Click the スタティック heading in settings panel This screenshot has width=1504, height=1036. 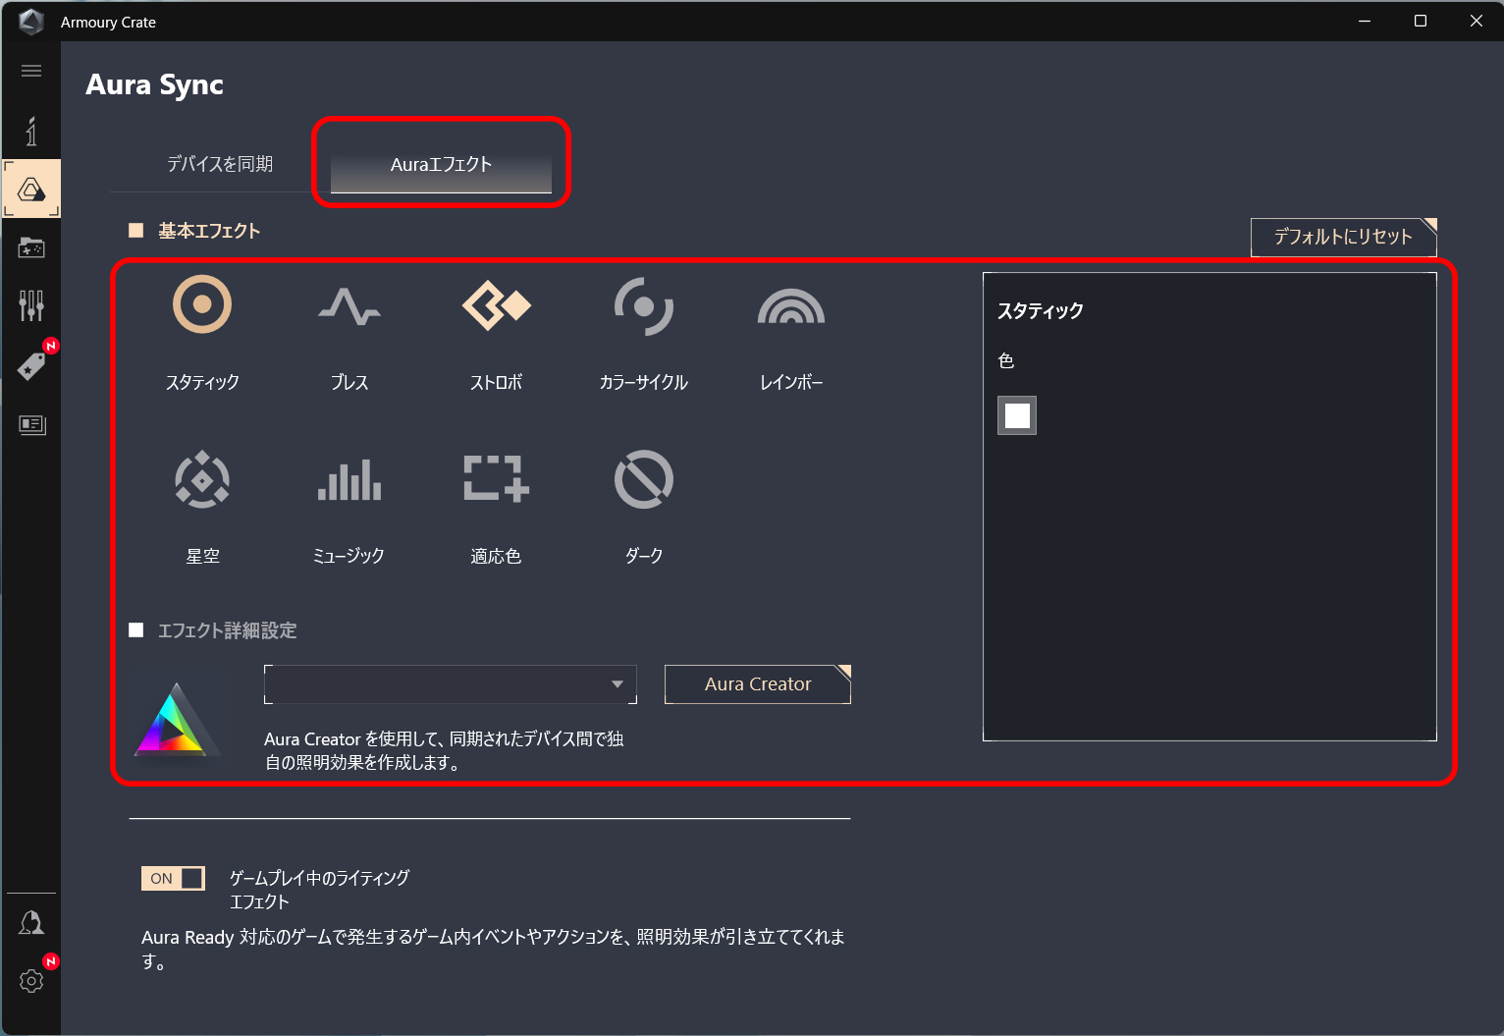point(1041,310)
